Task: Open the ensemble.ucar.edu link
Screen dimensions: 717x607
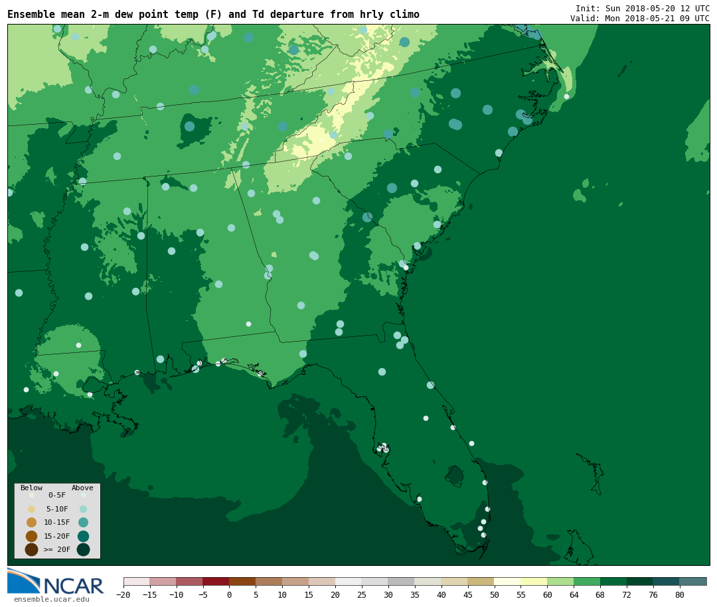Action: pyautogui.click(x=51, y=600)
